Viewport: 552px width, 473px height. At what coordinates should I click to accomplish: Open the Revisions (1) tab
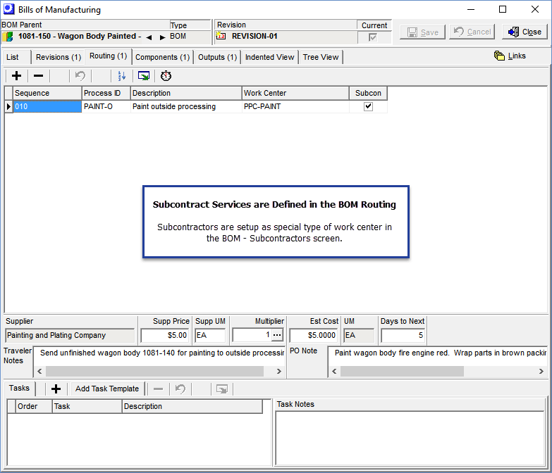59,57
